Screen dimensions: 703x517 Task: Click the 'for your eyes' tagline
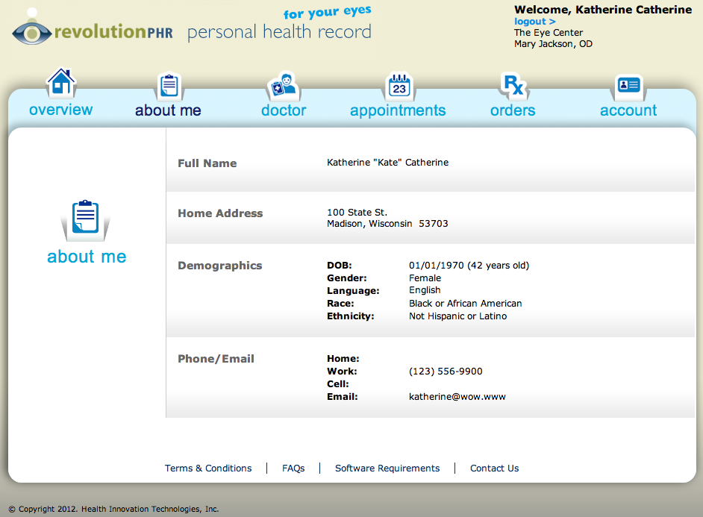pos(328,12)
